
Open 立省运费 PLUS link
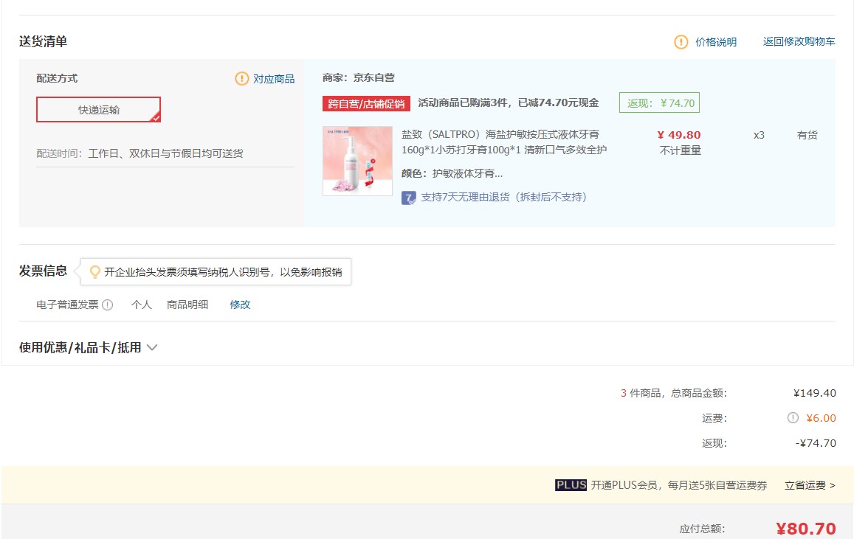coord(810,485)
